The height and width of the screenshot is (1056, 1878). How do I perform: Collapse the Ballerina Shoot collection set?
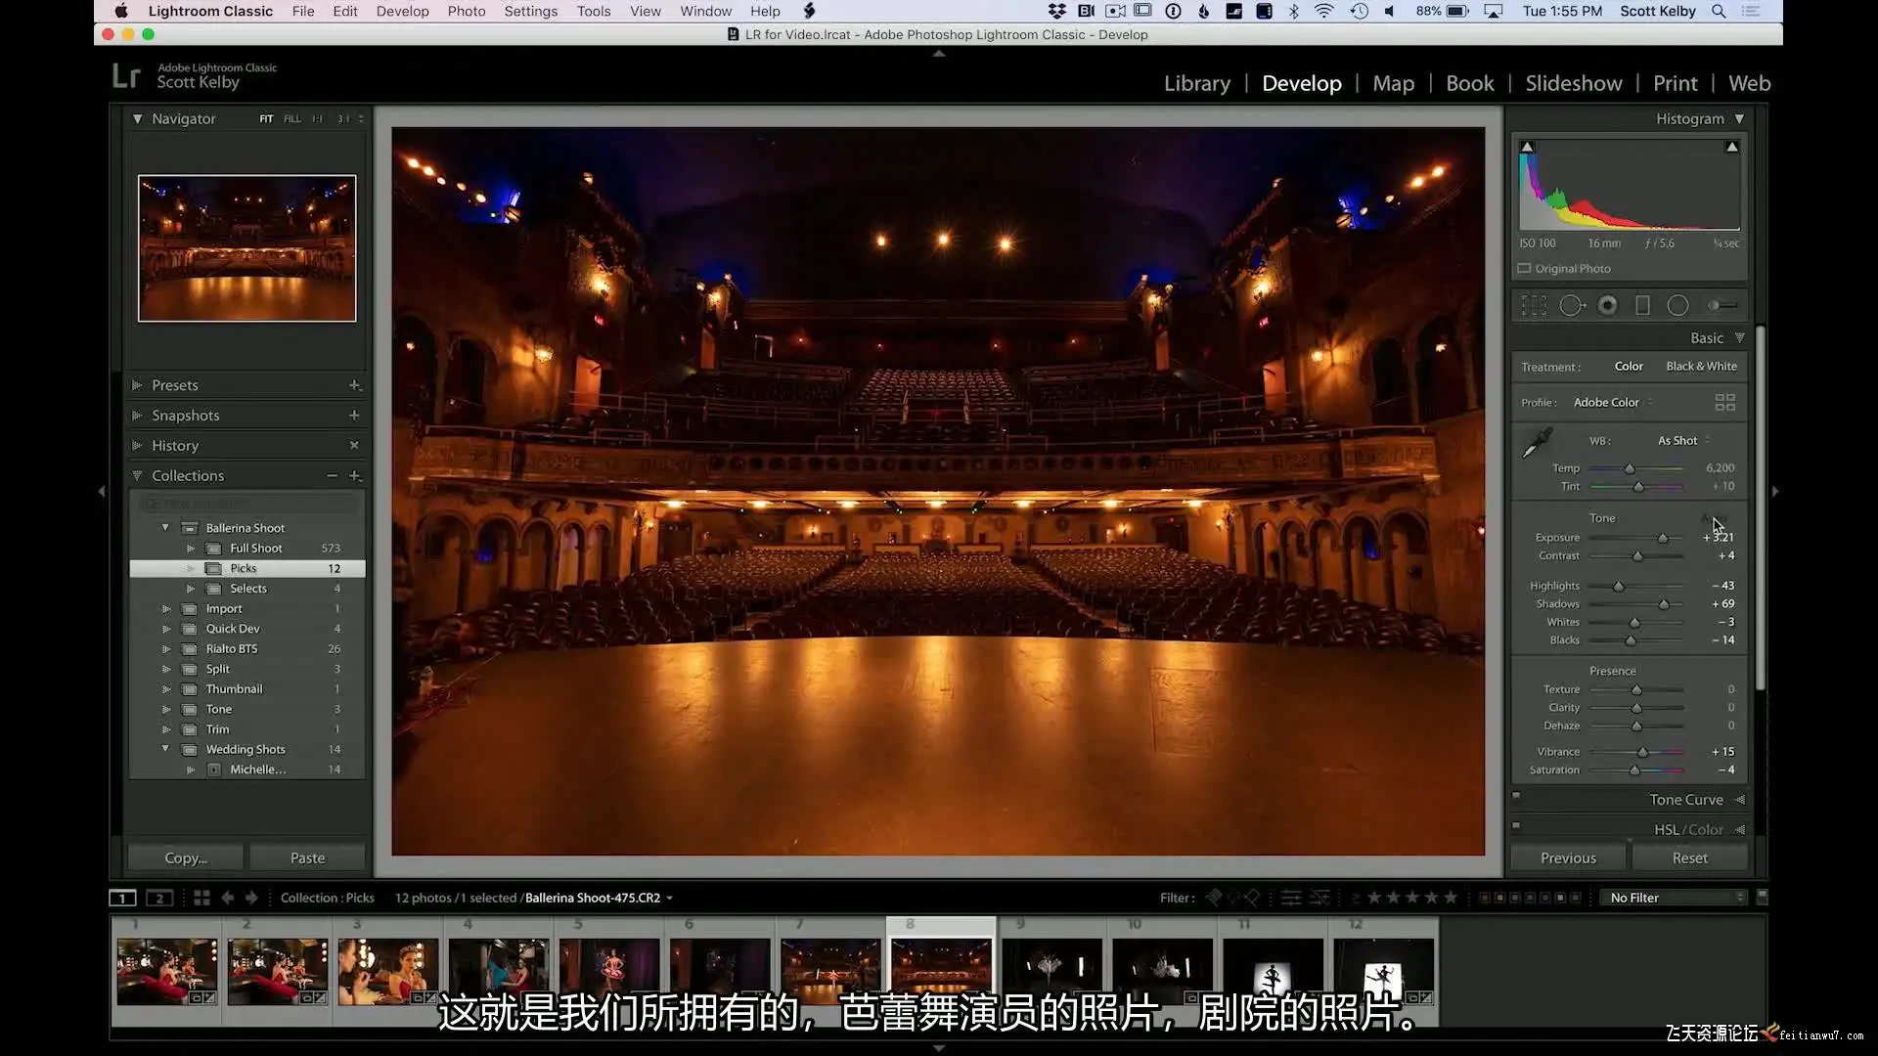click(x=165, y=528)
